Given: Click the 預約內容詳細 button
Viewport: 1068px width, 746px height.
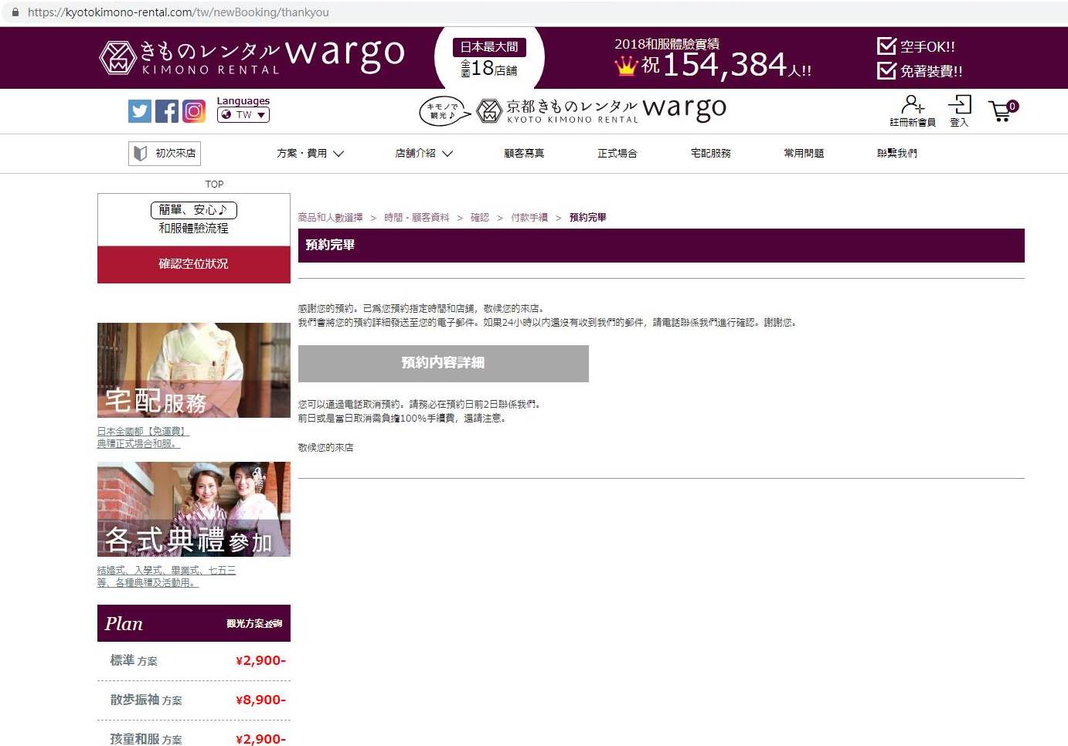Looking at the screenshot, I should click(444, 363).
